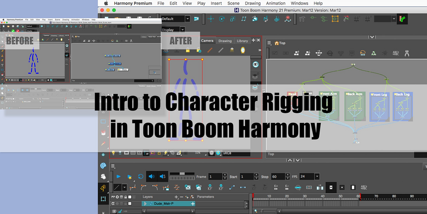Click the Mirror View icon in the Camera toolbar
This screenshot has width=427, height=214.
tap(243, 50)
